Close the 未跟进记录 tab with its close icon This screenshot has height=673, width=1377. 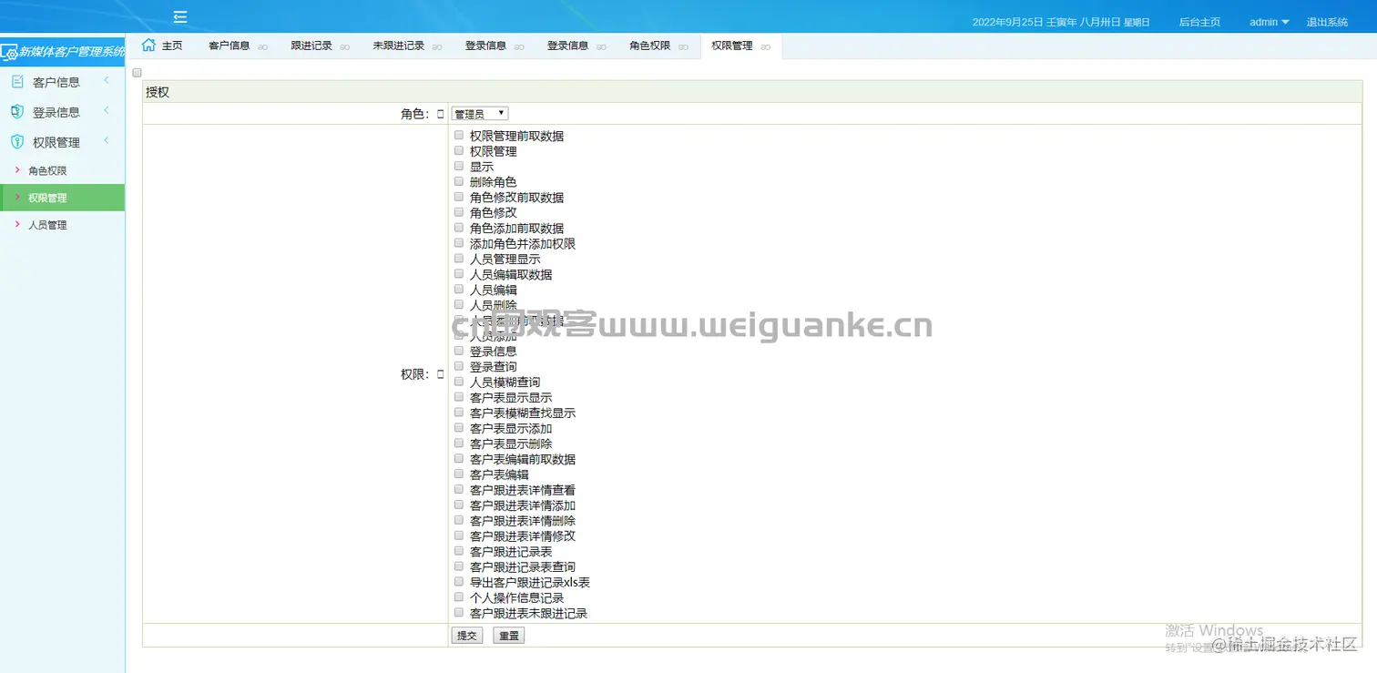click(437, 46)
